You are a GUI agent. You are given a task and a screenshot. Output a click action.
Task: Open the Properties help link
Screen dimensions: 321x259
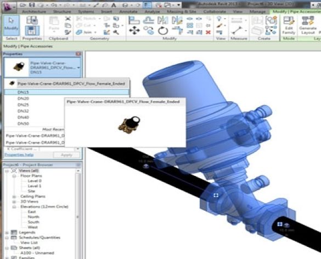tap(19, 155)
